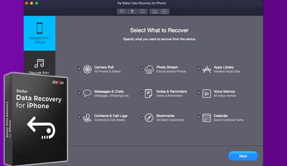Click the 'iCloud synced Photos' text
The image size is (287, 166).
(x=171, y=71)
